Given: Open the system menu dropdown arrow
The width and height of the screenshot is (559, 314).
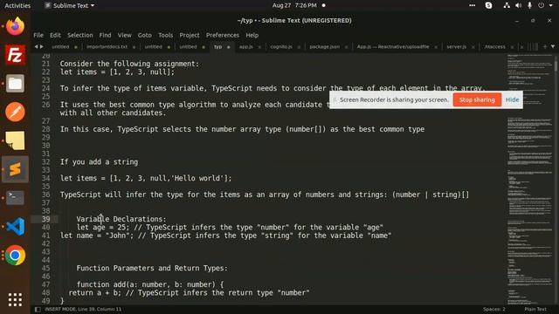Looking at the screenshot, I should [550, 5].
